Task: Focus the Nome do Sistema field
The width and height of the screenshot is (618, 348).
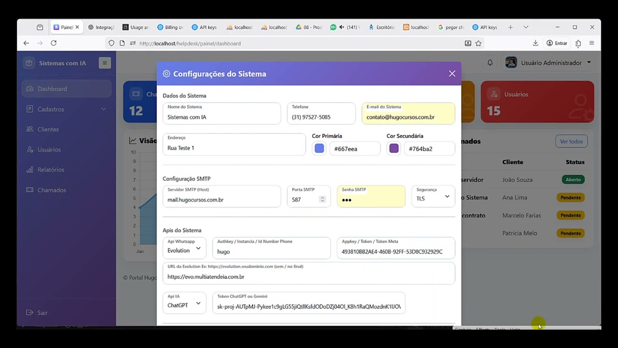Action: [222, 114]
